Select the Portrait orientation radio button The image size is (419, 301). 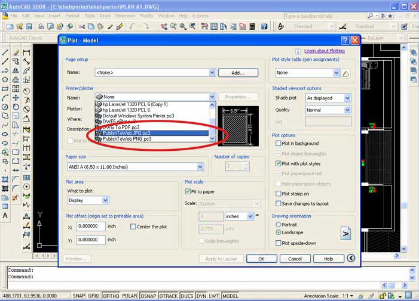tap(278, 225)
